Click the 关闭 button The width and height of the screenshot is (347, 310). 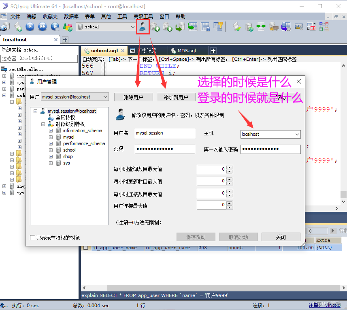tap(281, 237)
